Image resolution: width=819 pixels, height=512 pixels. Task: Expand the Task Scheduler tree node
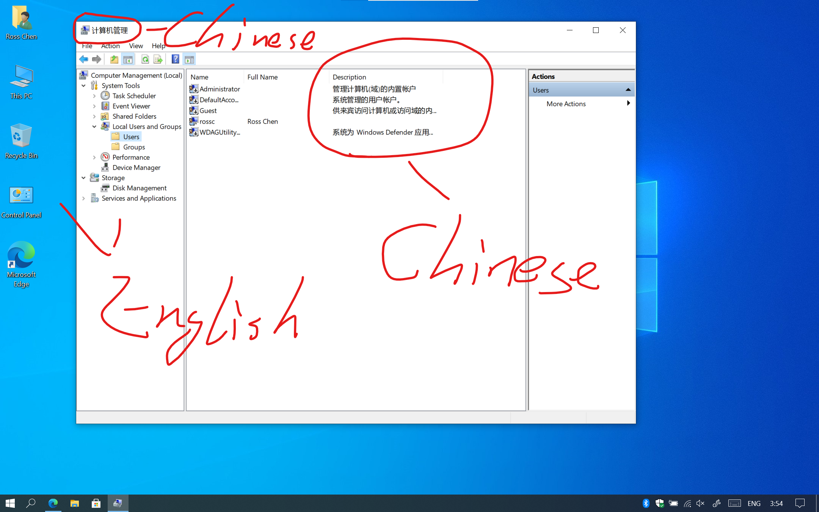pos(94,96)
